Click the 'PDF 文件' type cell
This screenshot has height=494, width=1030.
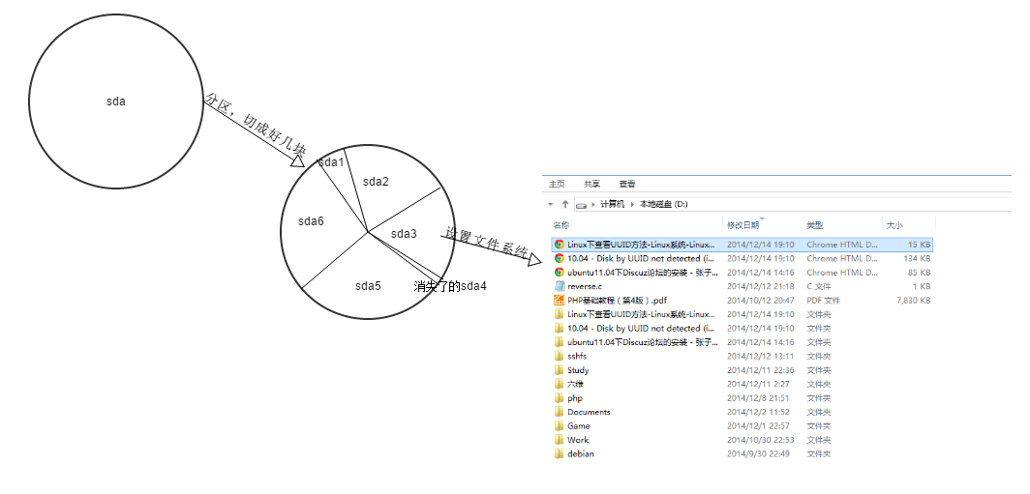823,301
